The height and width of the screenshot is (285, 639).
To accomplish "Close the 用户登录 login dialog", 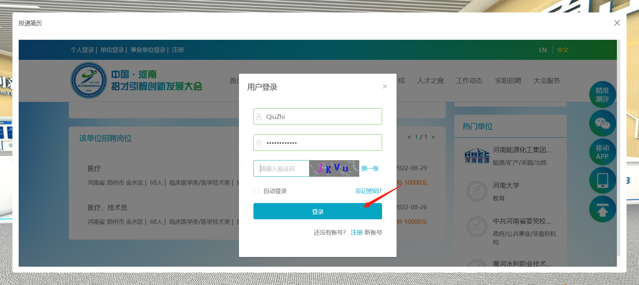I will pos(385,86).
